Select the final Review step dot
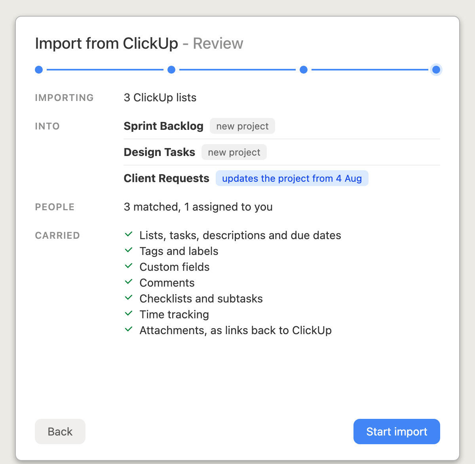The height and width of the screenshot is (464, 475). tap(436, 70)
